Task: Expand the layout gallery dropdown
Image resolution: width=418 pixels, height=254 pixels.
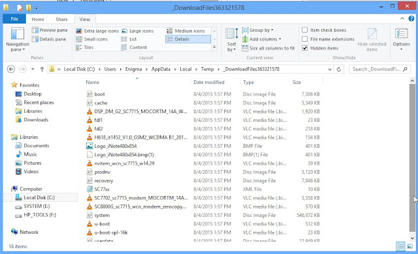Action: point(214,48)
